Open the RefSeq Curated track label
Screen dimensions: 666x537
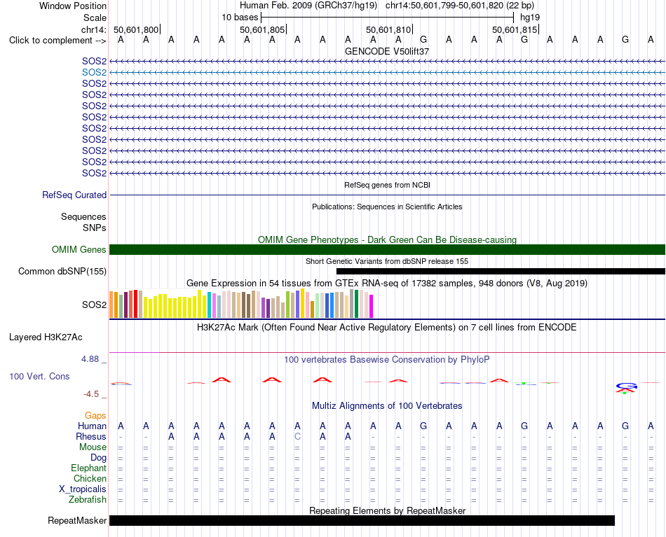pyautogui.click(x=74, y=195)
